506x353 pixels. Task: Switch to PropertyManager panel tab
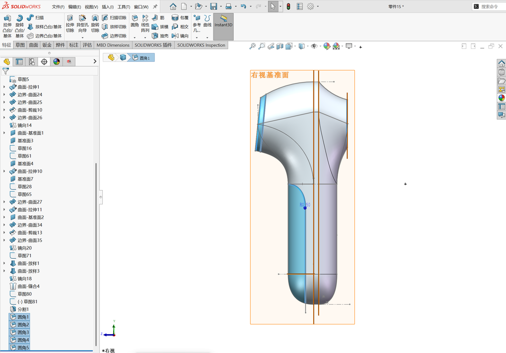(x=19, y=62)
